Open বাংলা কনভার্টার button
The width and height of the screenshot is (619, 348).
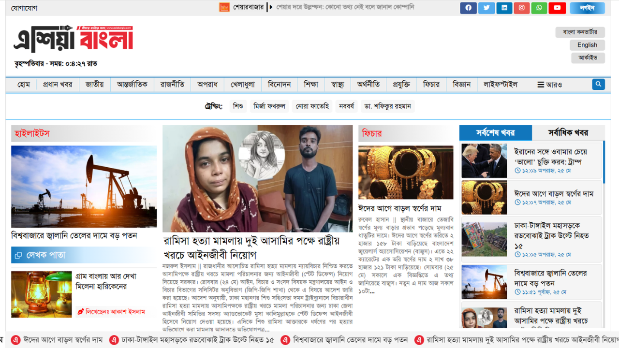point(580,32)
